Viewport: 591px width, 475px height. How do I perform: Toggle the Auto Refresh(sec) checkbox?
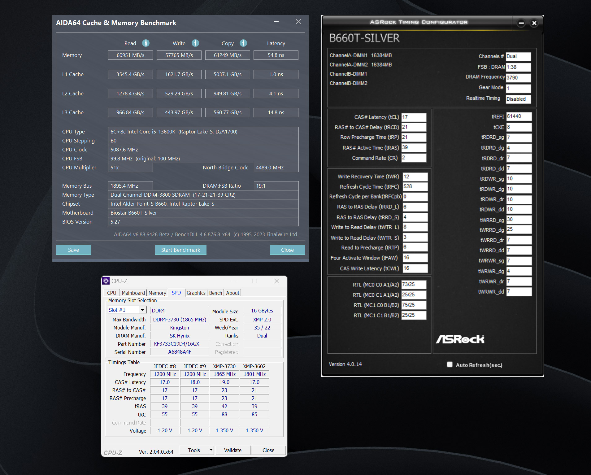(450, 364)
